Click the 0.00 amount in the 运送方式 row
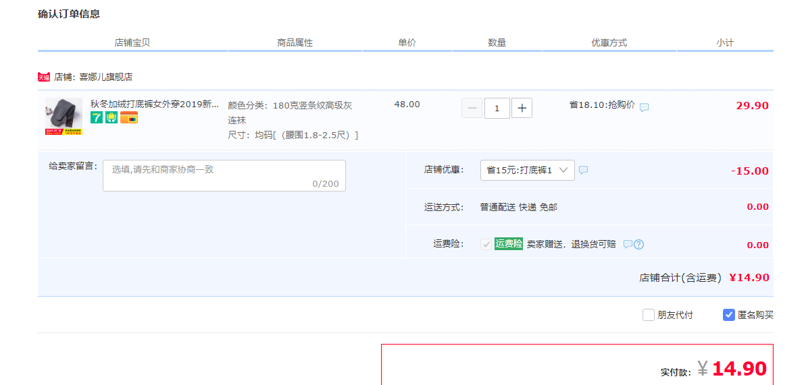The height and width of the screenshot is (385, 806). (x=757, y=207)
